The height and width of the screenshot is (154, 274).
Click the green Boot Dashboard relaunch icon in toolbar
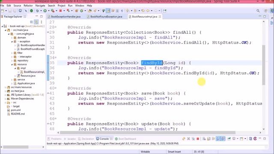coord(31,11)
